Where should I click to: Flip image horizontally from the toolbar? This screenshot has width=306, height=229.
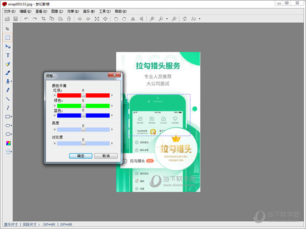pyautogui.click(x=133, y=19)
